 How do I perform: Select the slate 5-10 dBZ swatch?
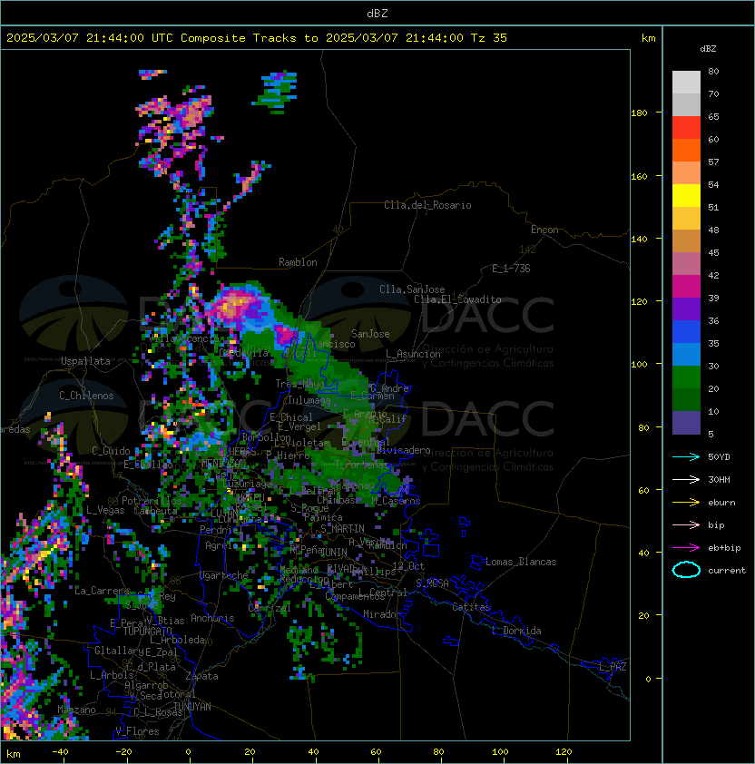click(x=686, y=423)
